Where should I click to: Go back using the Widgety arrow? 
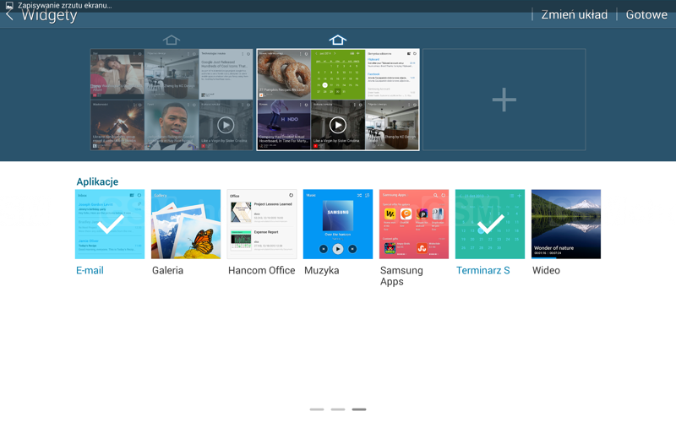[x=10, y=15]
